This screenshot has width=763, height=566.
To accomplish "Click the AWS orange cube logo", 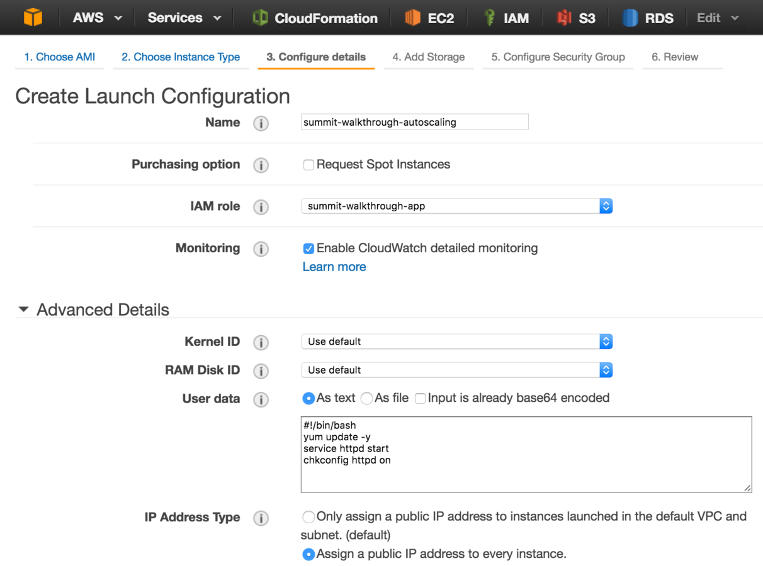I will click(33, 17).
